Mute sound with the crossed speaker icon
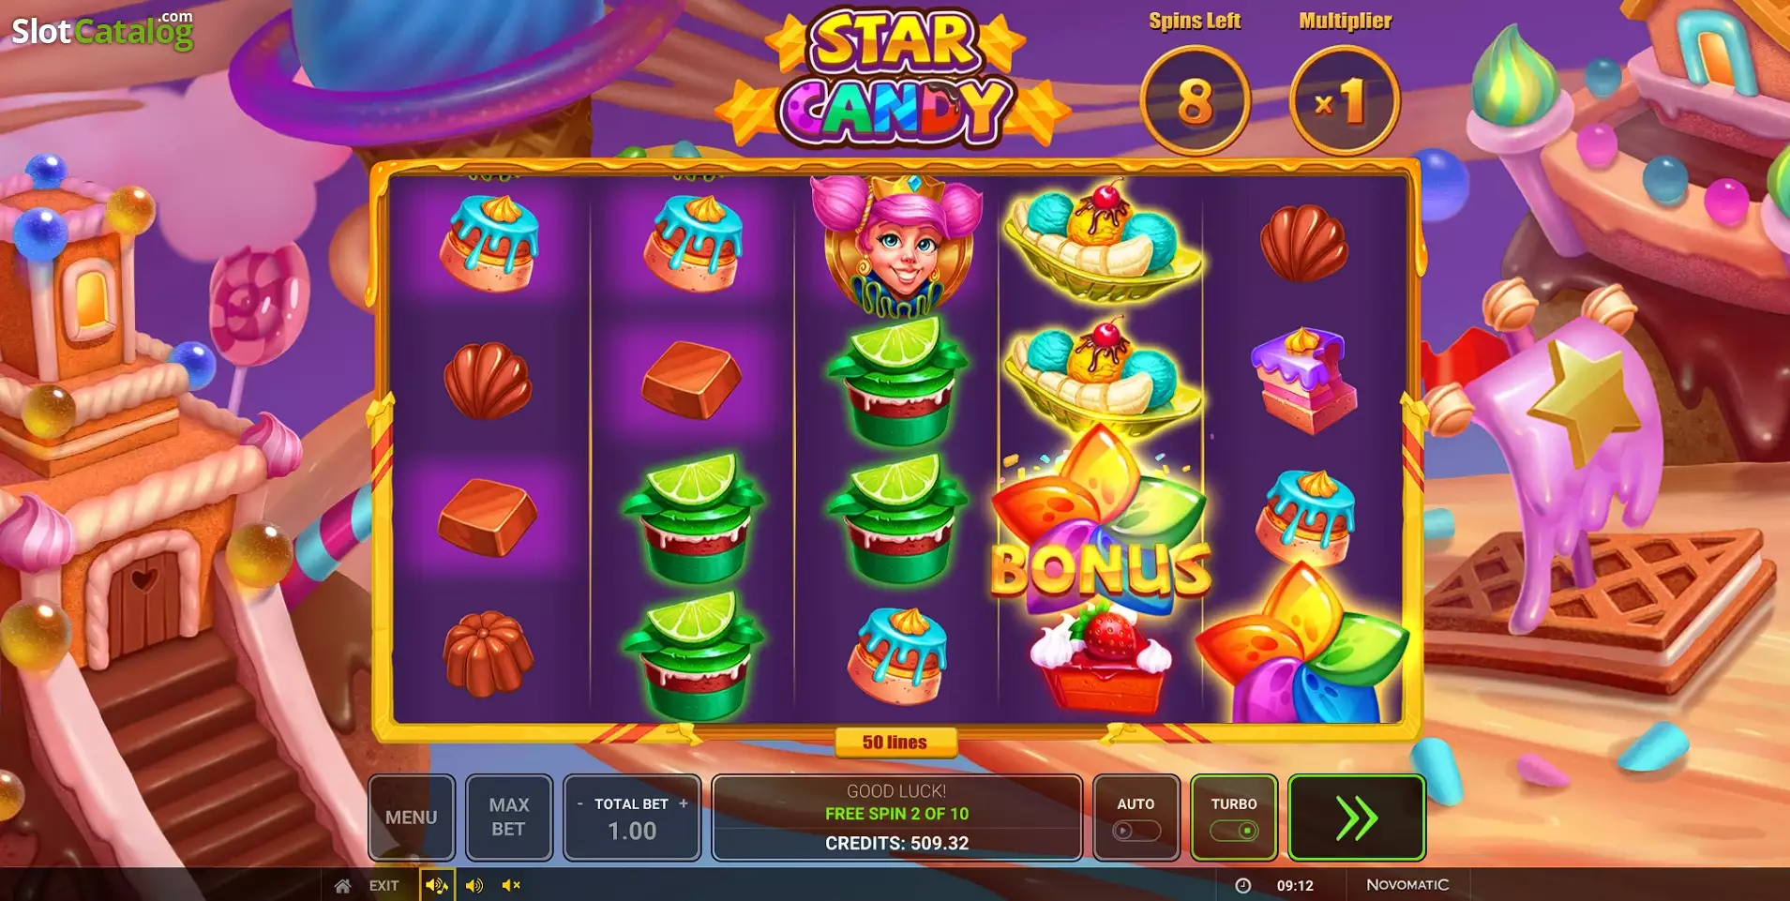 pos(511,885)
